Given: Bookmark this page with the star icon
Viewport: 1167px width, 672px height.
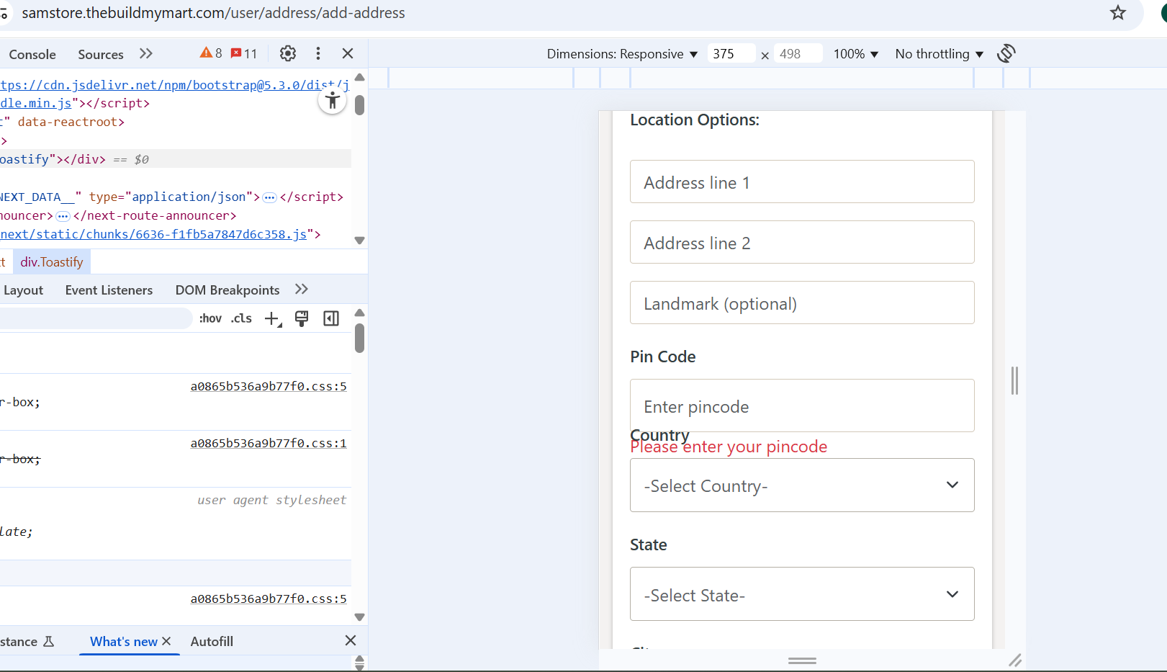Looking at the screenshot, I should coord(1117,12).
